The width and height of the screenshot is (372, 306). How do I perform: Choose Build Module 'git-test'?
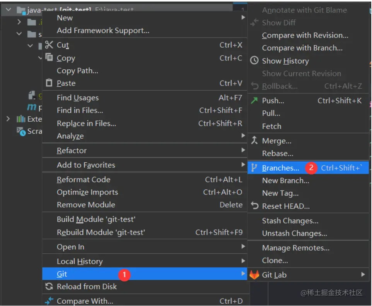145,219
